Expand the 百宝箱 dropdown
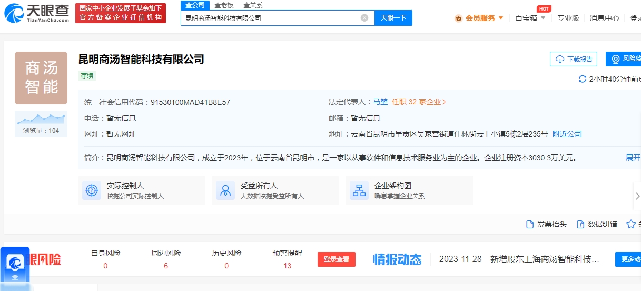 (530, 18)
